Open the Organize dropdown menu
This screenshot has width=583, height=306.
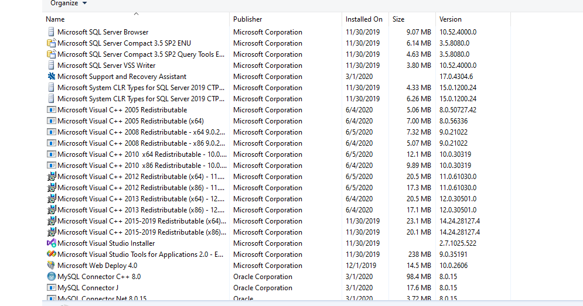tap(69, 4)
